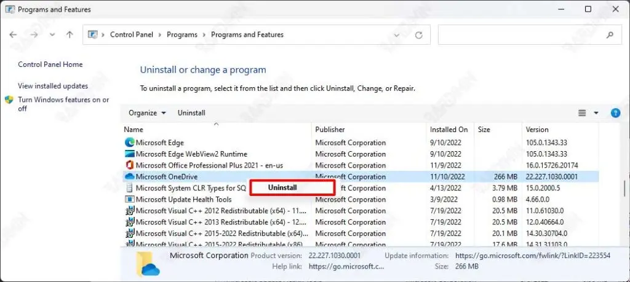Click Visual C++ 2015-2022 (x64) icon
630x282 pixels.
tap(129, 233)
